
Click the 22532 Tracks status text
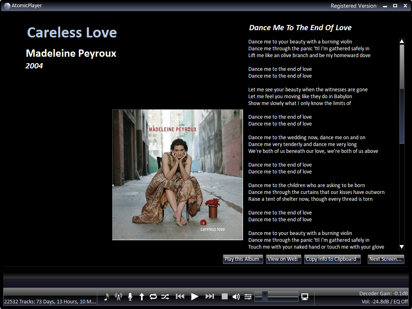[x=50, y=301]
